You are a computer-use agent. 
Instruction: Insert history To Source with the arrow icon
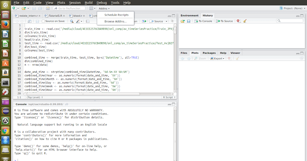point(224,21)
